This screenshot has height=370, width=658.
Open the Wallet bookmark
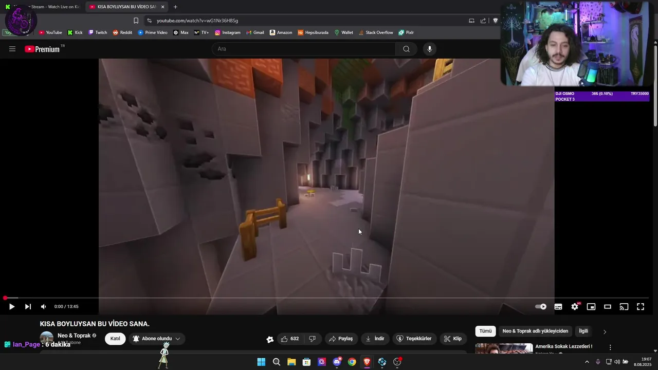344,32
